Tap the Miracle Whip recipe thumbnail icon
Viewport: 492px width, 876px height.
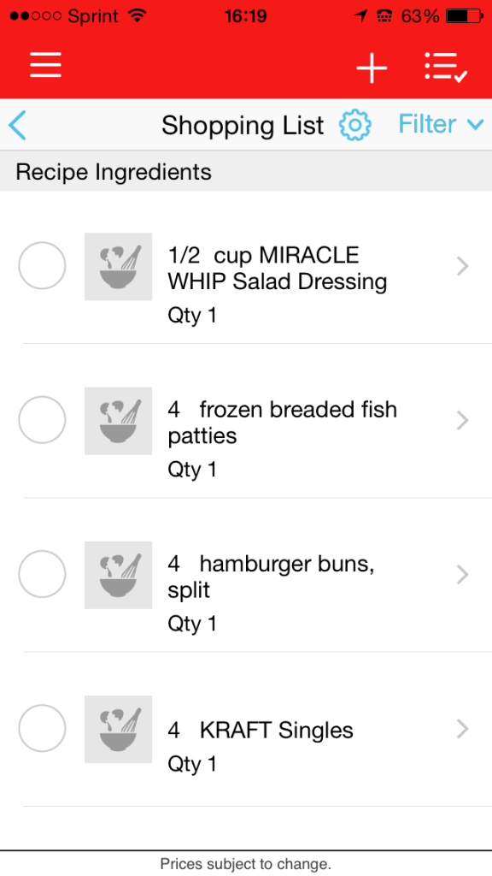pos(118,267)
